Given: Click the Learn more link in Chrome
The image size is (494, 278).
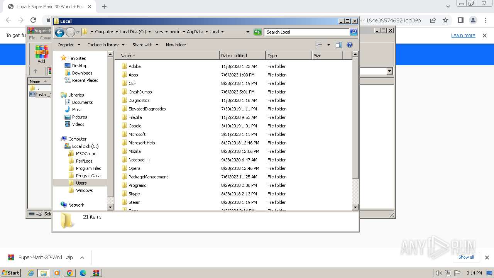Looking at the screenshot, I should pyautogui.click(x=463, y=36).
